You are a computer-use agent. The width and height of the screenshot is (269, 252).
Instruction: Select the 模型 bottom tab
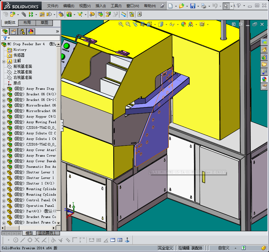tap(29, 233)
